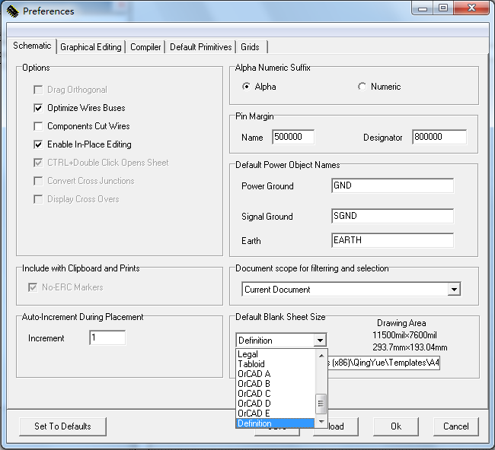
Task: Select the Numeric suffix radio button
Action: 362,87
